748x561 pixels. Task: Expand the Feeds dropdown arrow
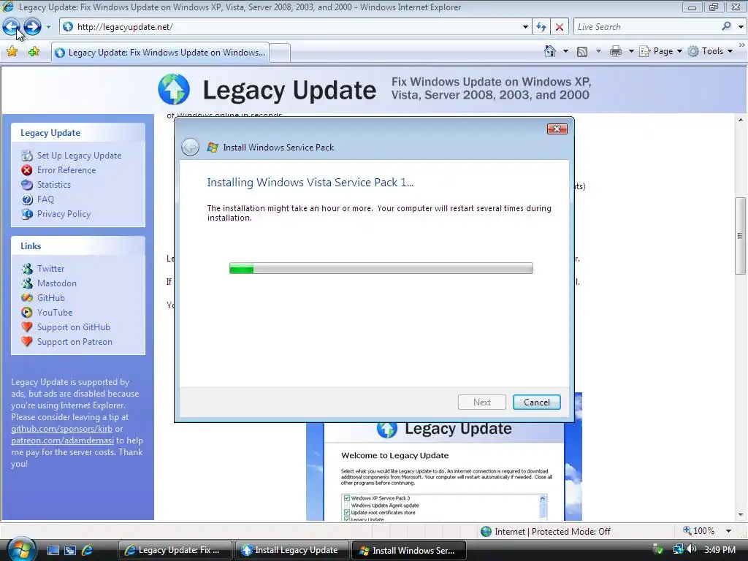(x=598, y=51)
